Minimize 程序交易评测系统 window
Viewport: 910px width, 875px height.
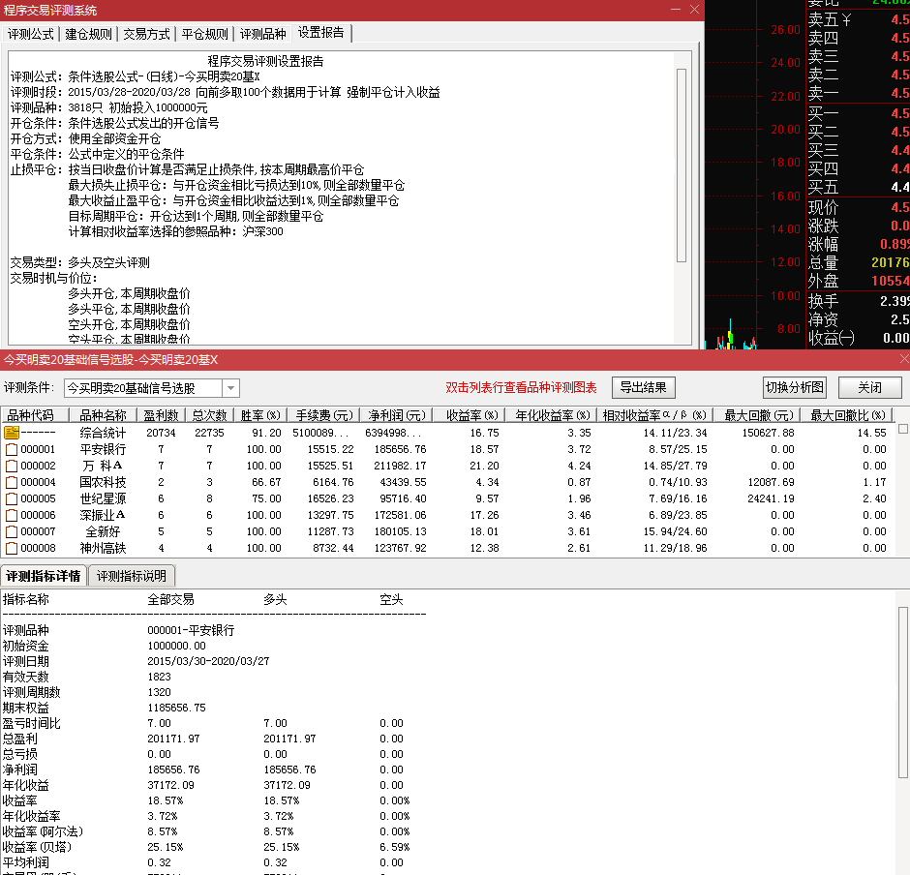pyautogui.click(x=676, y=10)
